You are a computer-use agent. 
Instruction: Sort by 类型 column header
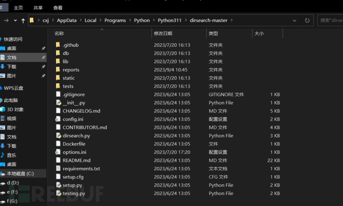pyautogui.click(x=213, y=33)
